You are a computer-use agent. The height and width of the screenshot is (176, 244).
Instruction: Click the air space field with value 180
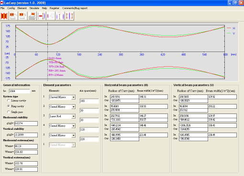click(x=89, y=101)
